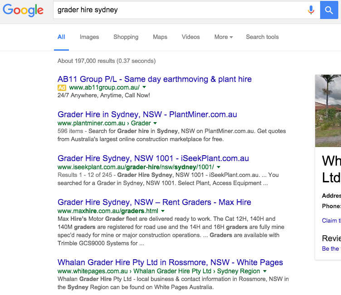341x295 pixels.
Task: Open Rent Graders Max Hire result
Action: (x=155, y=202)
